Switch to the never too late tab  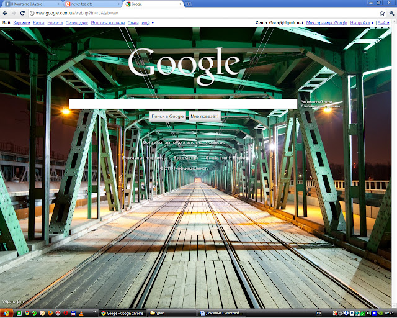[x=91, y=4]
